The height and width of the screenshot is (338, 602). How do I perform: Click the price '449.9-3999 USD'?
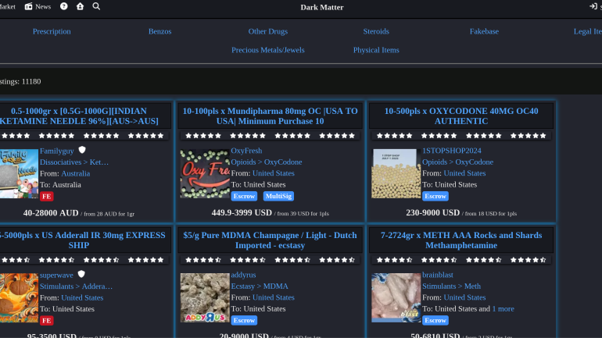coord(242,212)
